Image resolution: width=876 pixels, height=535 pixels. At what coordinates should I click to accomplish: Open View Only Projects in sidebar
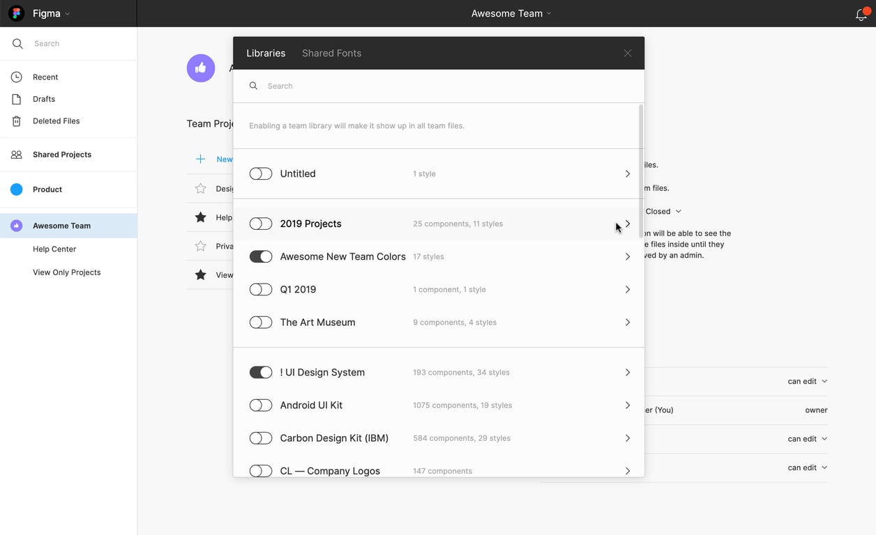click(67, 272)
